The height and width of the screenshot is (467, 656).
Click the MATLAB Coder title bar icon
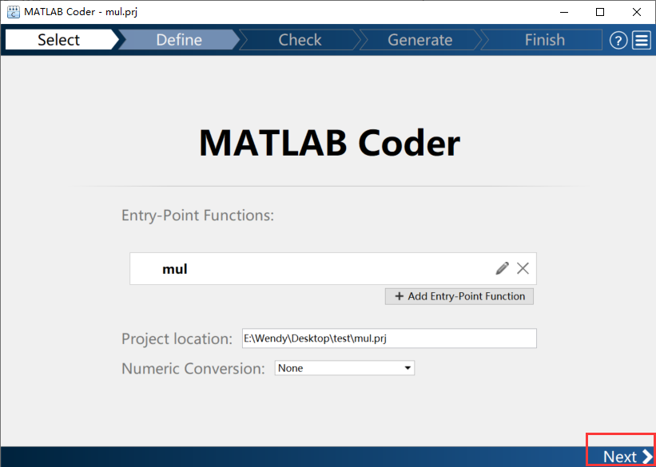pos(14,12)
